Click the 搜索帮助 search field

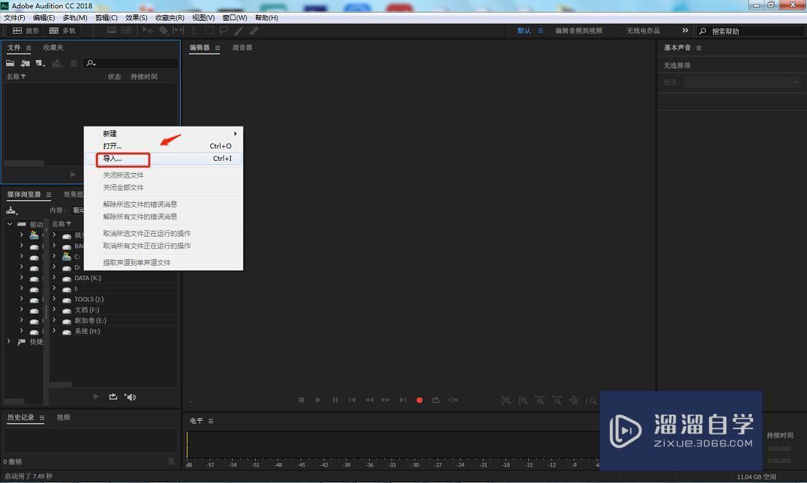click(749, 32)
